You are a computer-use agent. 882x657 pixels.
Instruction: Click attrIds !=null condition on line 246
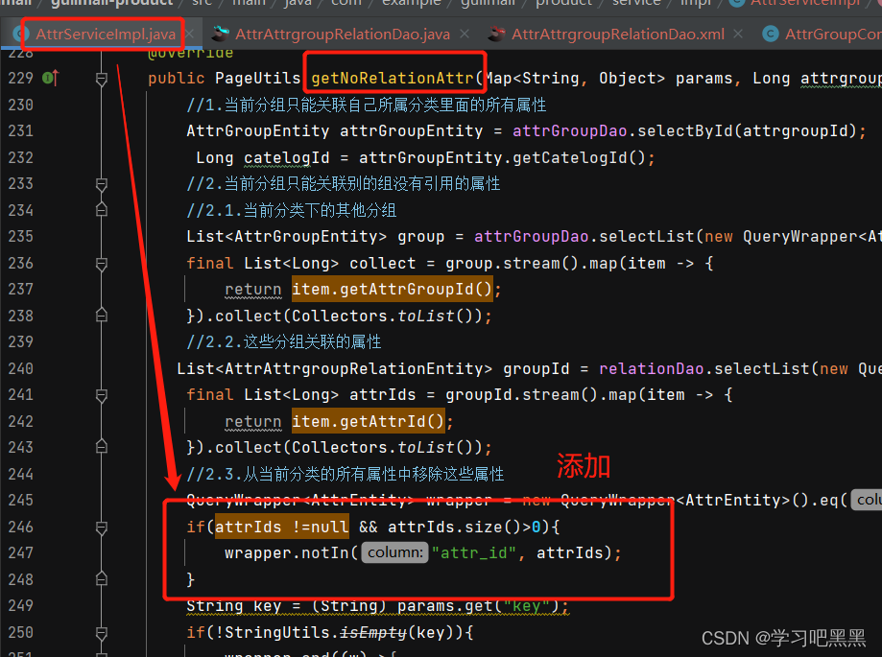pos(282,528)
